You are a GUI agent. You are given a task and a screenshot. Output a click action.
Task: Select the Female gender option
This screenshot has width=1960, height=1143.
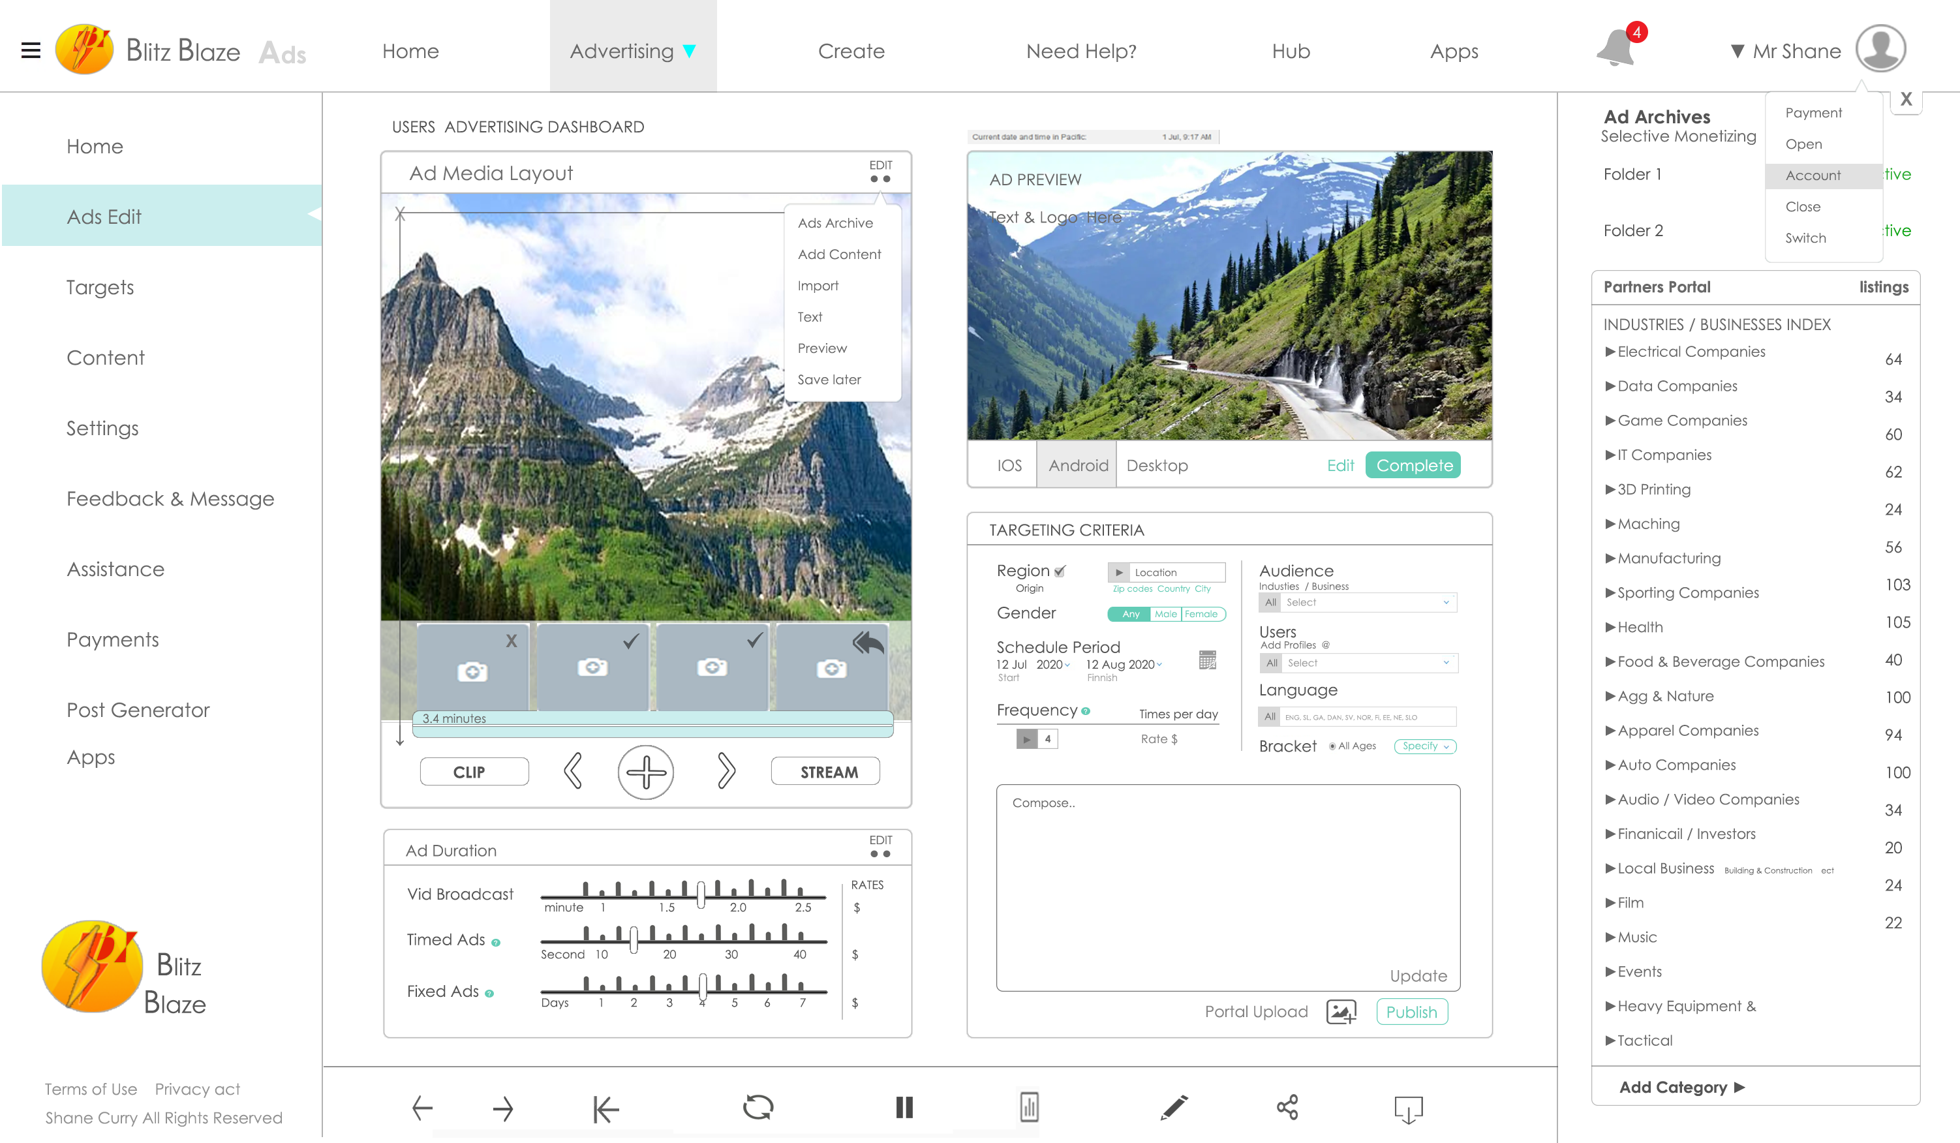[1202, 615]
